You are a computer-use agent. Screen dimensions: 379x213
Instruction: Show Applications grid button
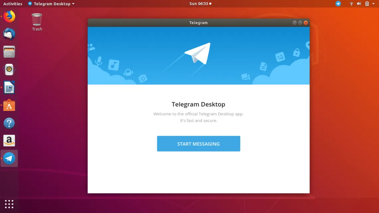(9, 204)
